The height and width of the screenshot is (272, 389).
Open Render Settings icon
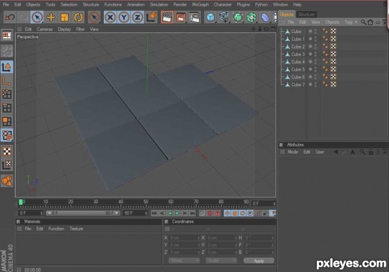coord(194,17)
